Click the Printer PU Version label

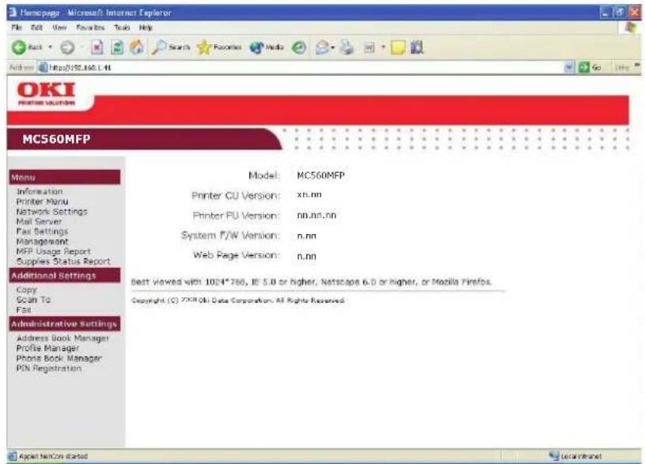(x=236, y=216)
